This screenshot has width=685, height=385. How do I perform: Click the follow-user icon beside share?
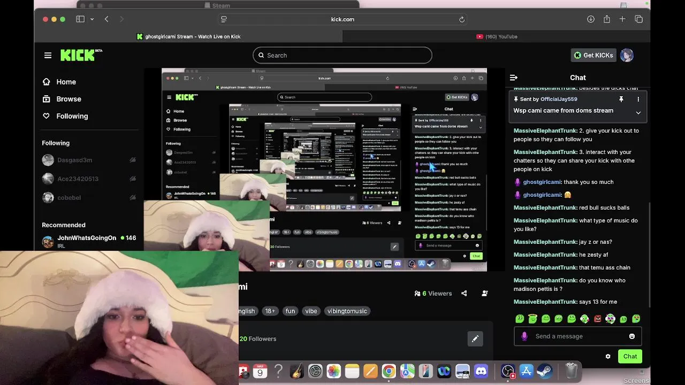pos(485,293)
